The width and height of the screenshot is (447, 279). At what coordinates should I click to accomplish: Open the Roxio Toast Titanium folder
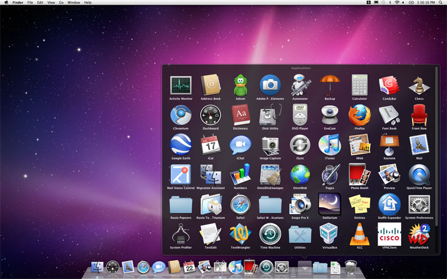click(x=211, y=204)
